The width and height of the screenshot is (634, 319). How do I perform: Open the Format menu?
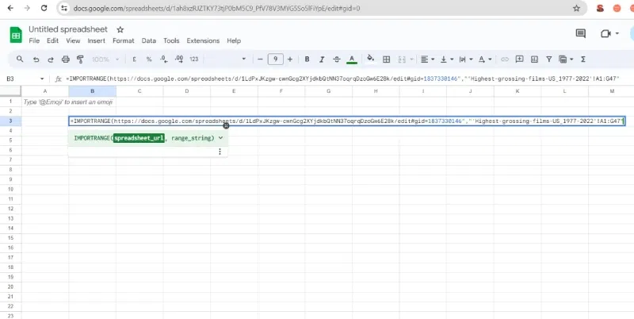click(x=124, y=41)
